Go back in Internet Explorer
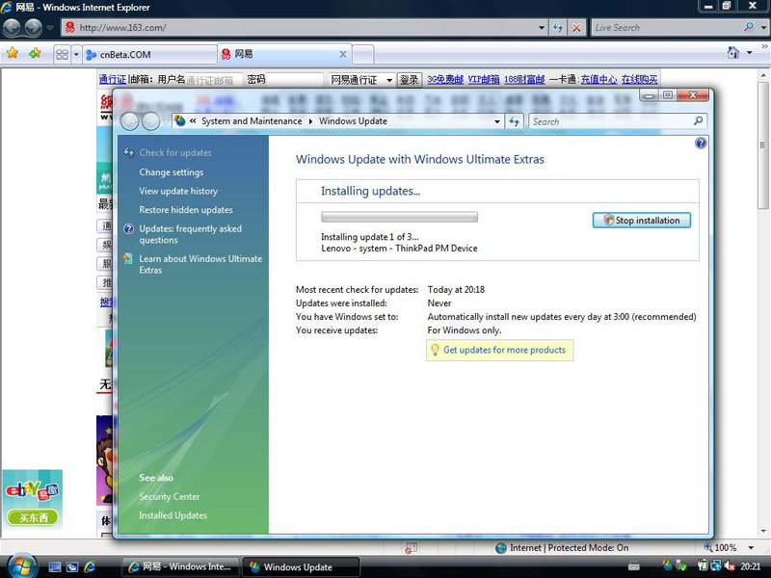The width and height of the screenshot is (771, 578). pos(12,28)
